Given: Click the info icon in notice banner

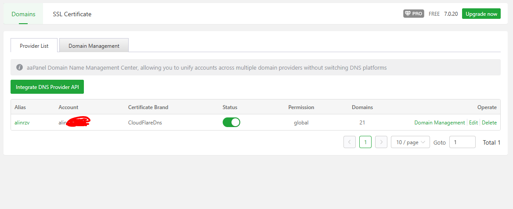Looking at the screenshot, I should 19,67.
